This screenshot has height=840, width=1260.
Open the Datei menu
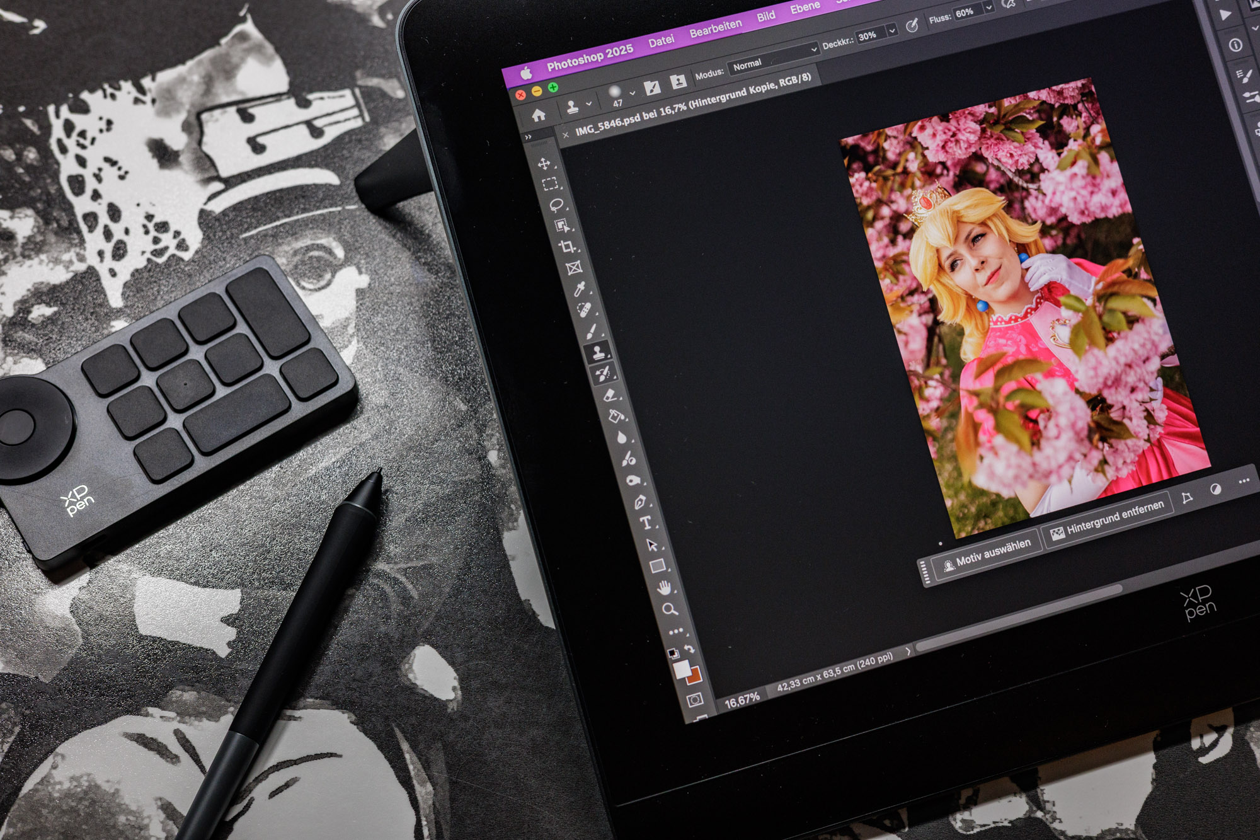point(661,42)
